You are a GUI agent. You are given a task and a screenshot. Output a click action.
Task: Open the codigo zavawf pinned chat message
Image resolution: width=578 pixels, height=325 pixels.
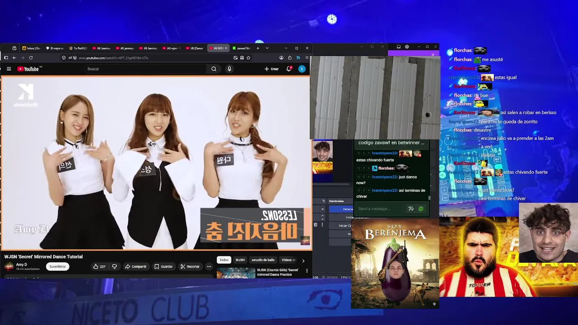[391, 143]
